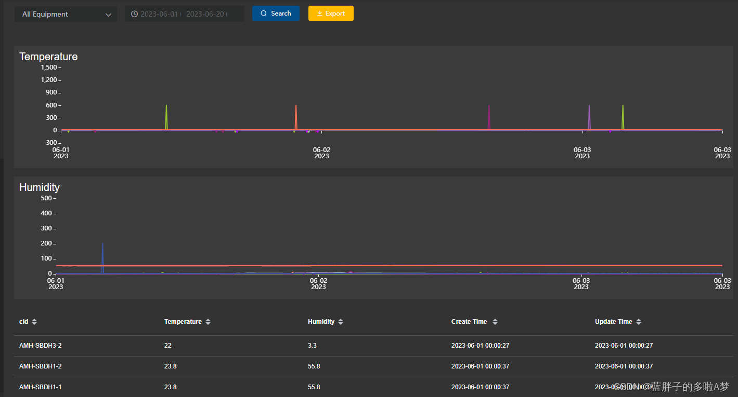This screenshot has width=738, height=397.
Task: Sort table by cid column arrows
Action: tap(34, 322)
